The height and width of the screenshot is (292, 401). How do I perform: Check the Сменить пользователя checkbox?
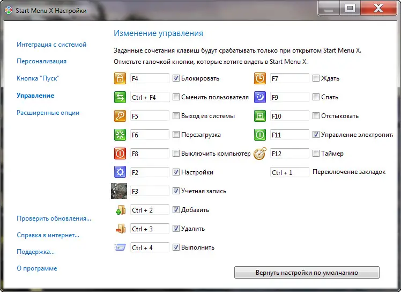[176, 97]
